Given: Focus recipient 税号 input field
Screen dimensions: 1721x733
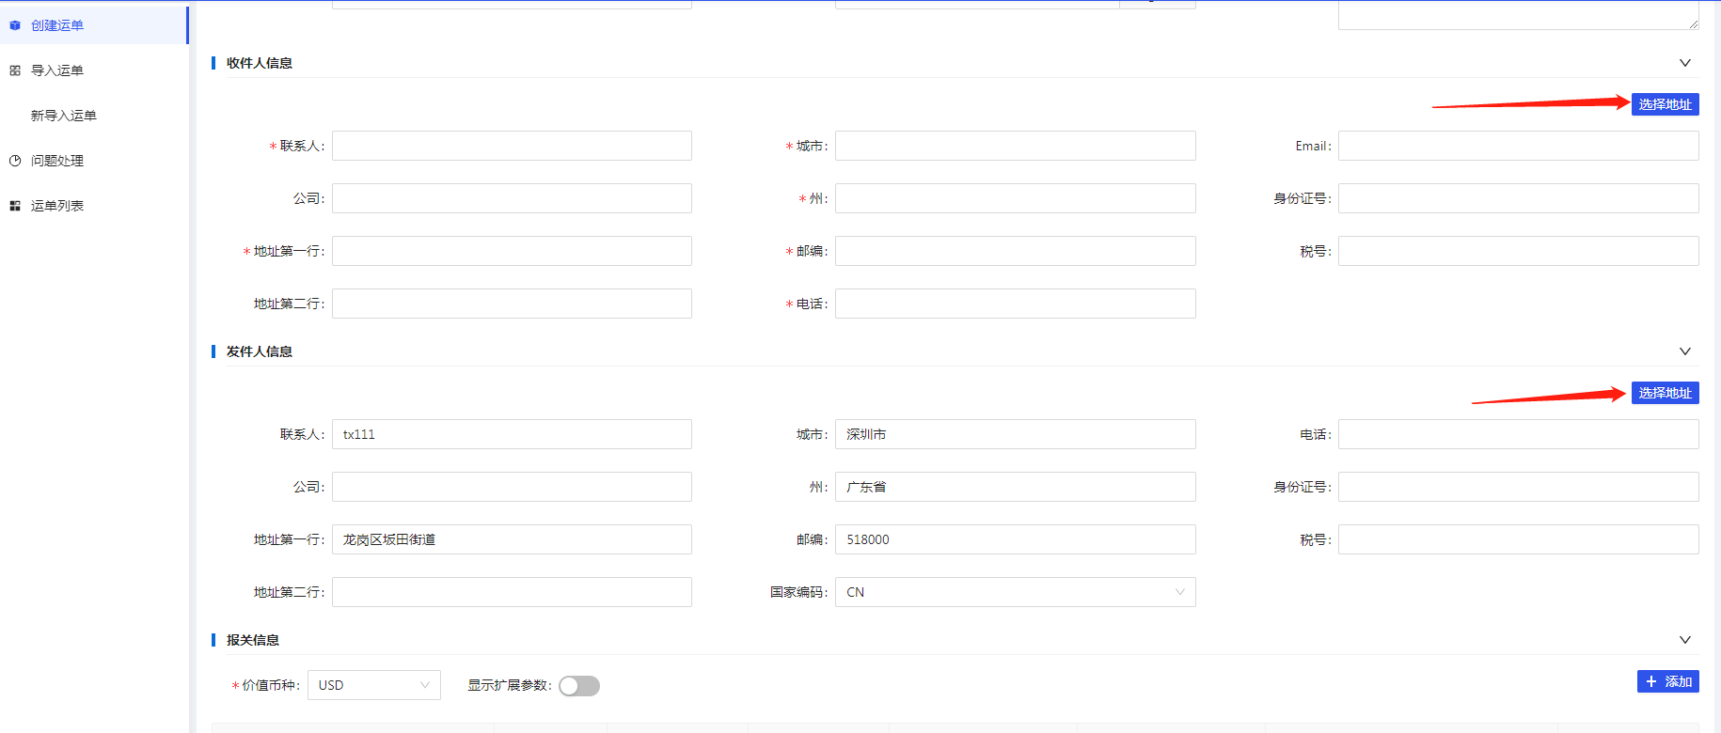Looking at the screenshot, I should click(x=1519, y=251).
